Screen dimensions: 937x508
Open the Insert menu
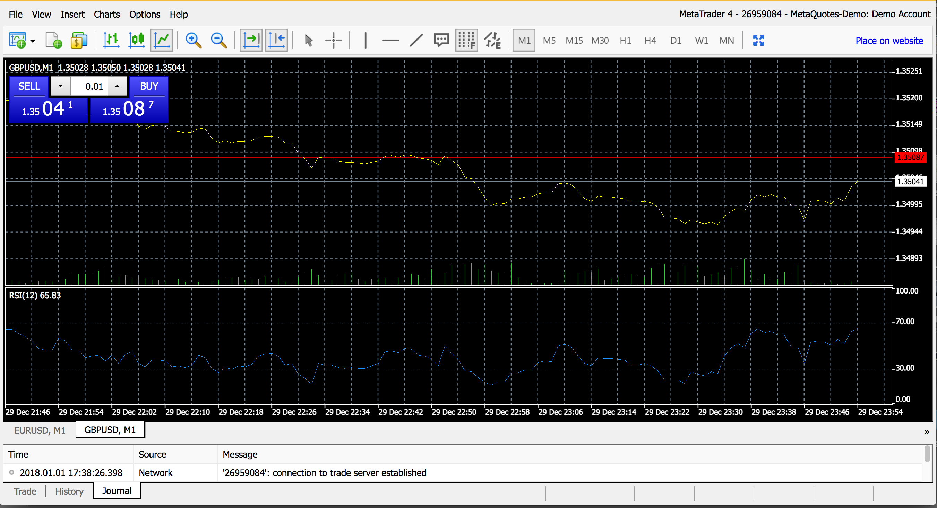click(72, 14)
